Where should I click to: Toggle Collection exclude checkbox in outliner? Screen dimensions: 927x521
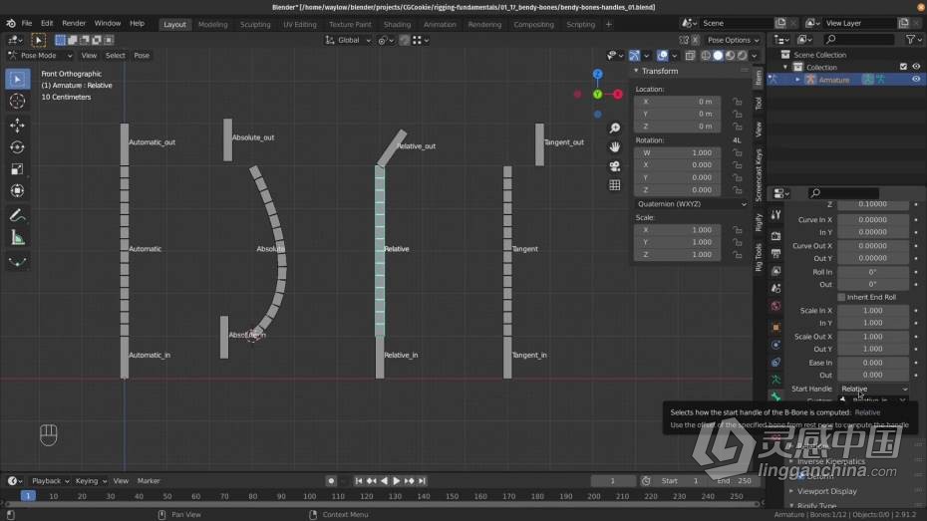tap(903, 67)
